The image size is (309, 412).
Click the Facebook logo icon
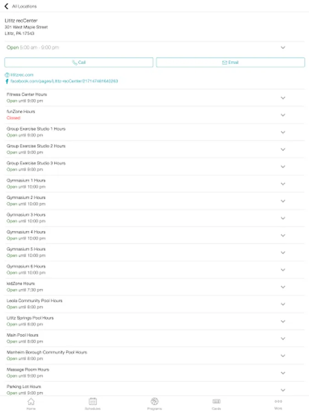pos(7,81)
